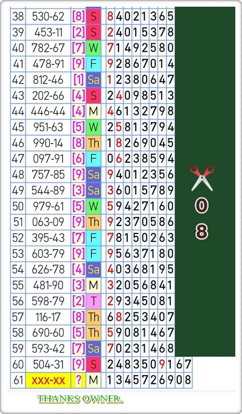Select result 453-11 in row 39
Viewport: 242px width, 414px height.
49,32
